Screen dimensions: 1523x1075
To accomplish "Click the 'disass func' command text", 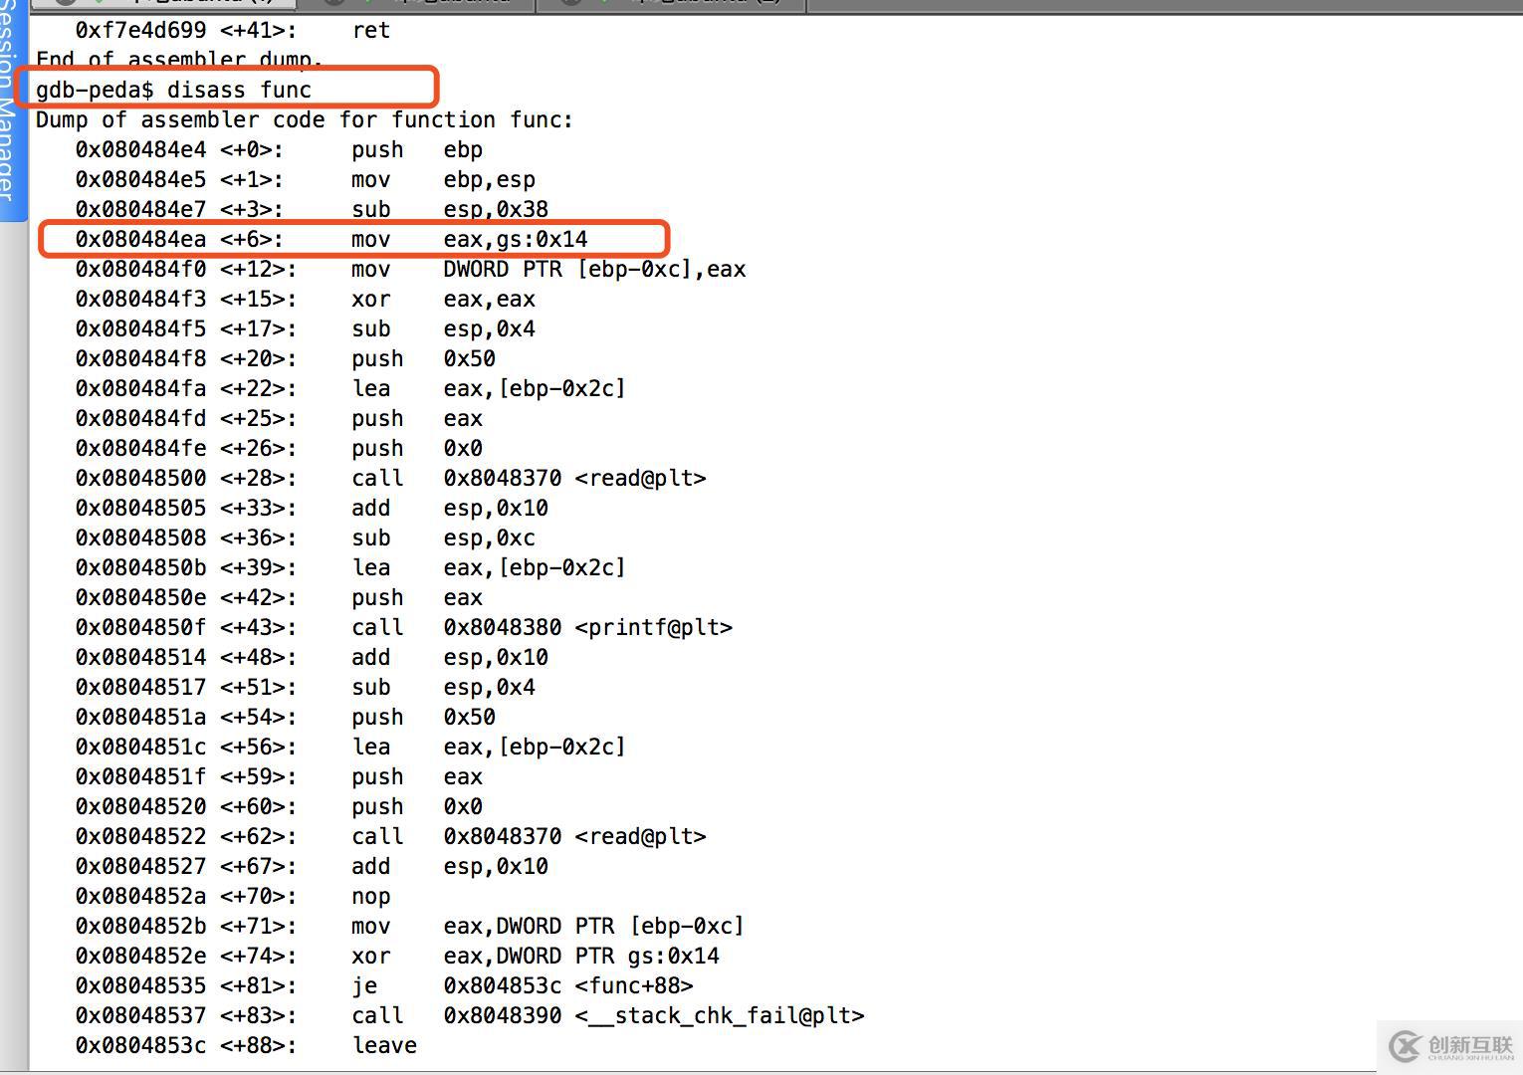I will click(x=239, y=90).
